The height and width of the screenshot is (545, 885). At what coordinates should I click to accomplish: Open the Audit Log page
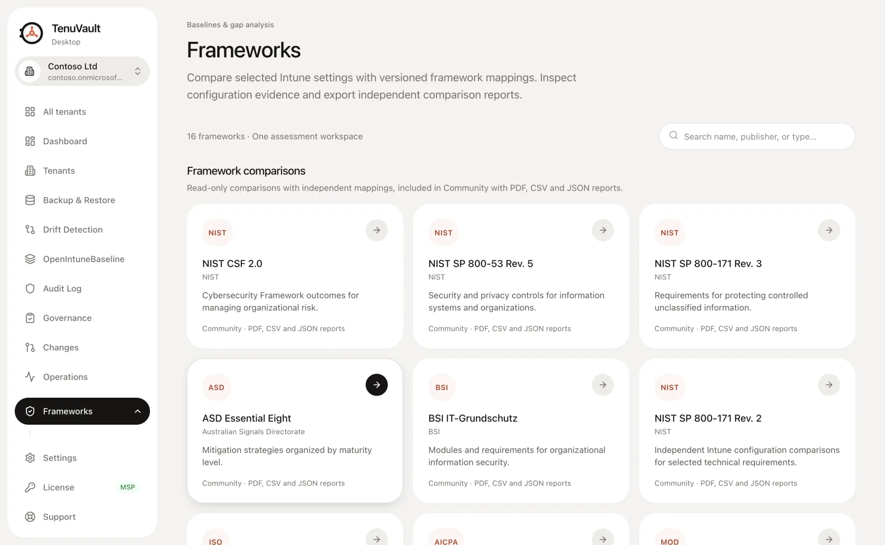tap(82, 289)
